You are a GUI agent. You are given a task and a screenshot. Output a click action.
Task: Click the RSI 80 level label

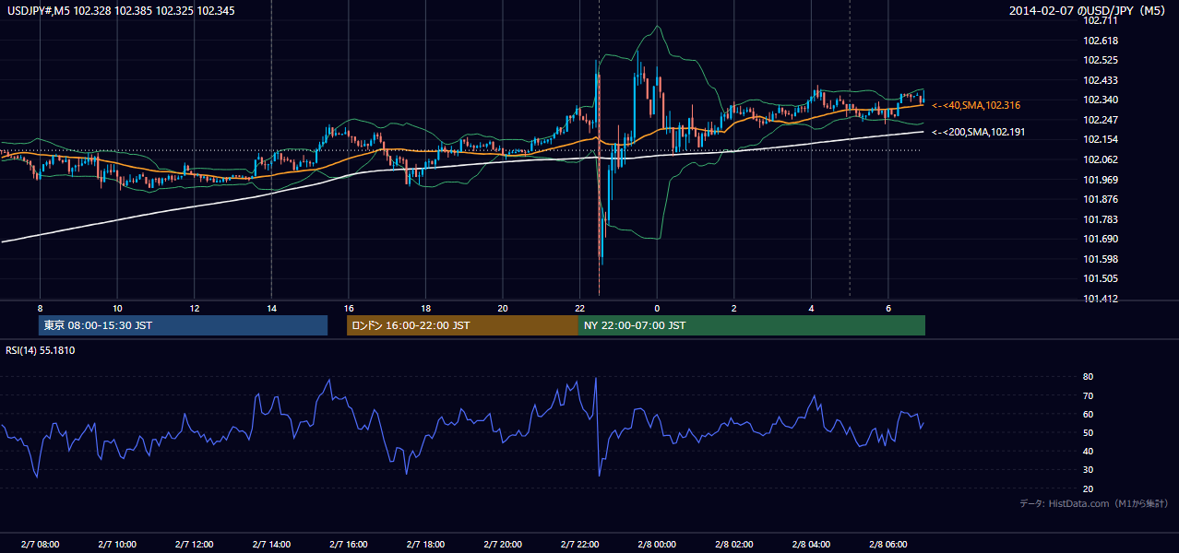pos(1088,377)
